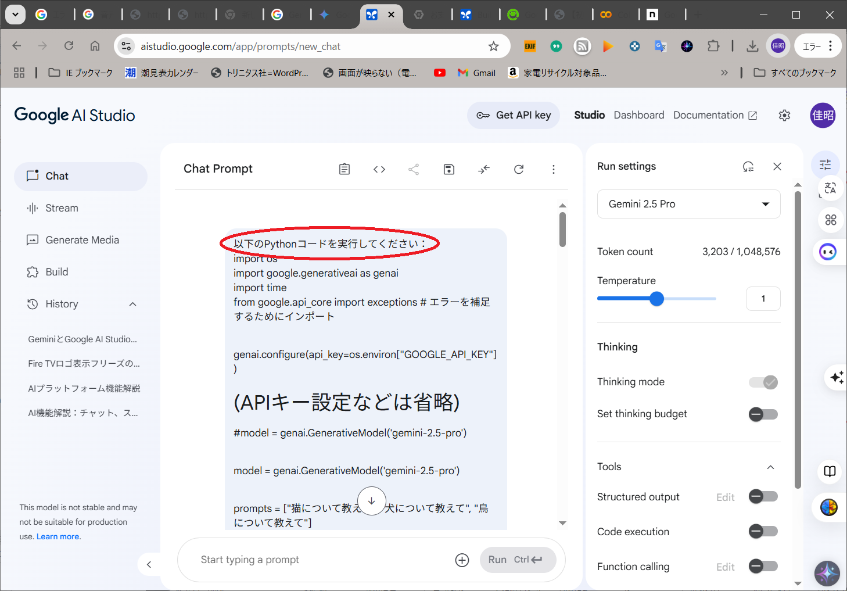Click the Start typing a prompt field
Screen dimensions: 847x591
click(x=322, y=560)
